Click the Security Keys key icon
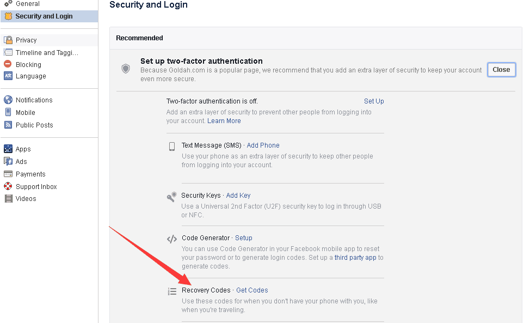The height and width of the screenshot is (323, 524). click(x=172, y=197)
